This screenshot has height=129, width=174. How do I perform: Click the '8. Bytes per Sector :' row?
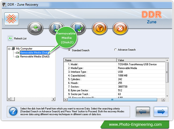[79, 91]
